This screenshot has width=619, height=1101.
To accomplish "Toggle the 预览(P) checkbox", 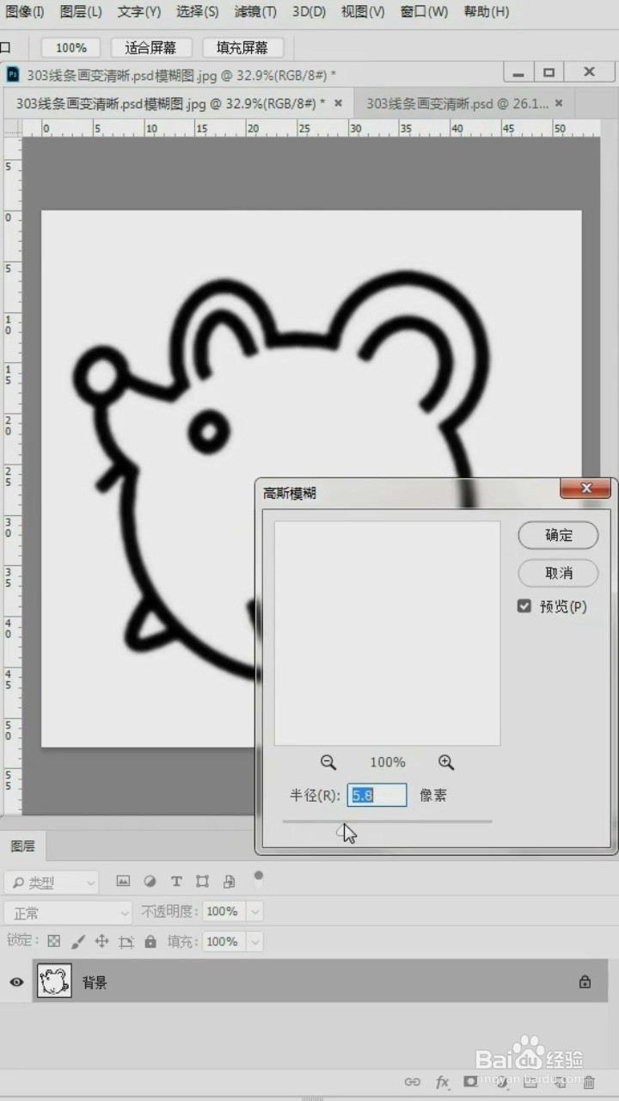I will (x=524, y=606).
